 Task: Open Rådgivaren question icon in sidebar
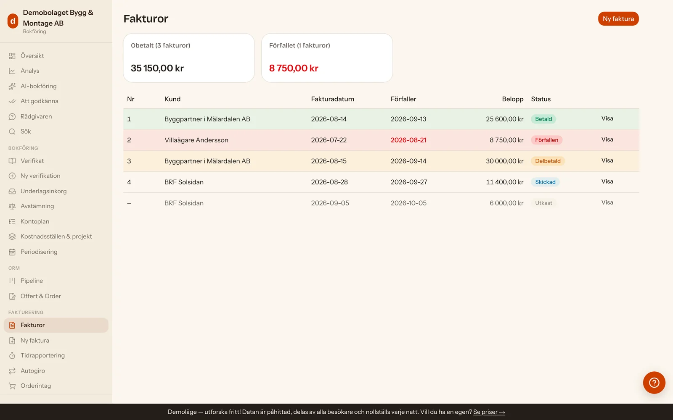(x=12, y=116)
